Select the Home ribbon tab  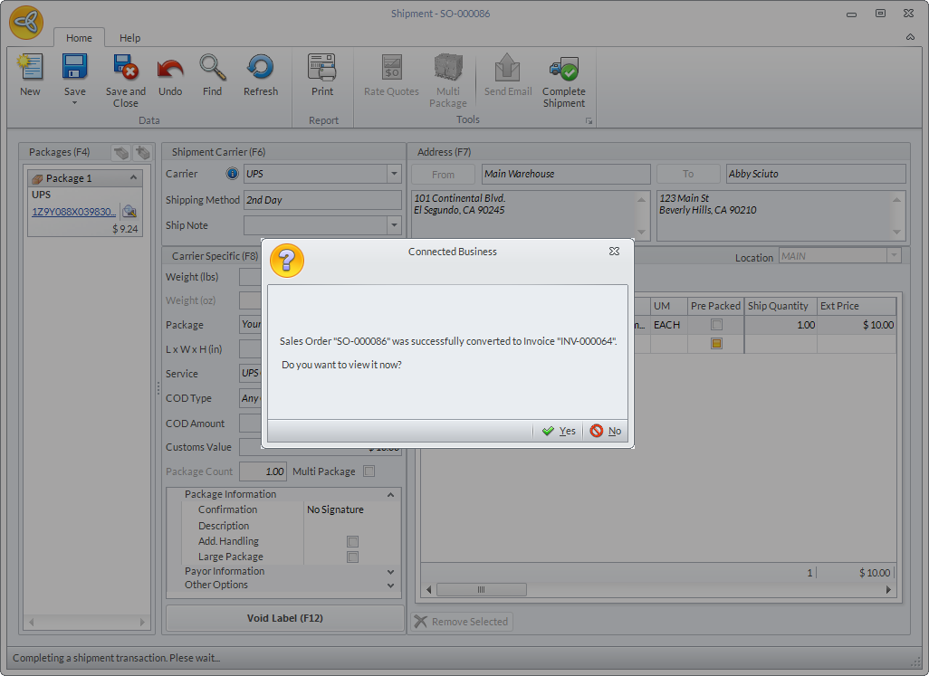[x=79, y=38]
